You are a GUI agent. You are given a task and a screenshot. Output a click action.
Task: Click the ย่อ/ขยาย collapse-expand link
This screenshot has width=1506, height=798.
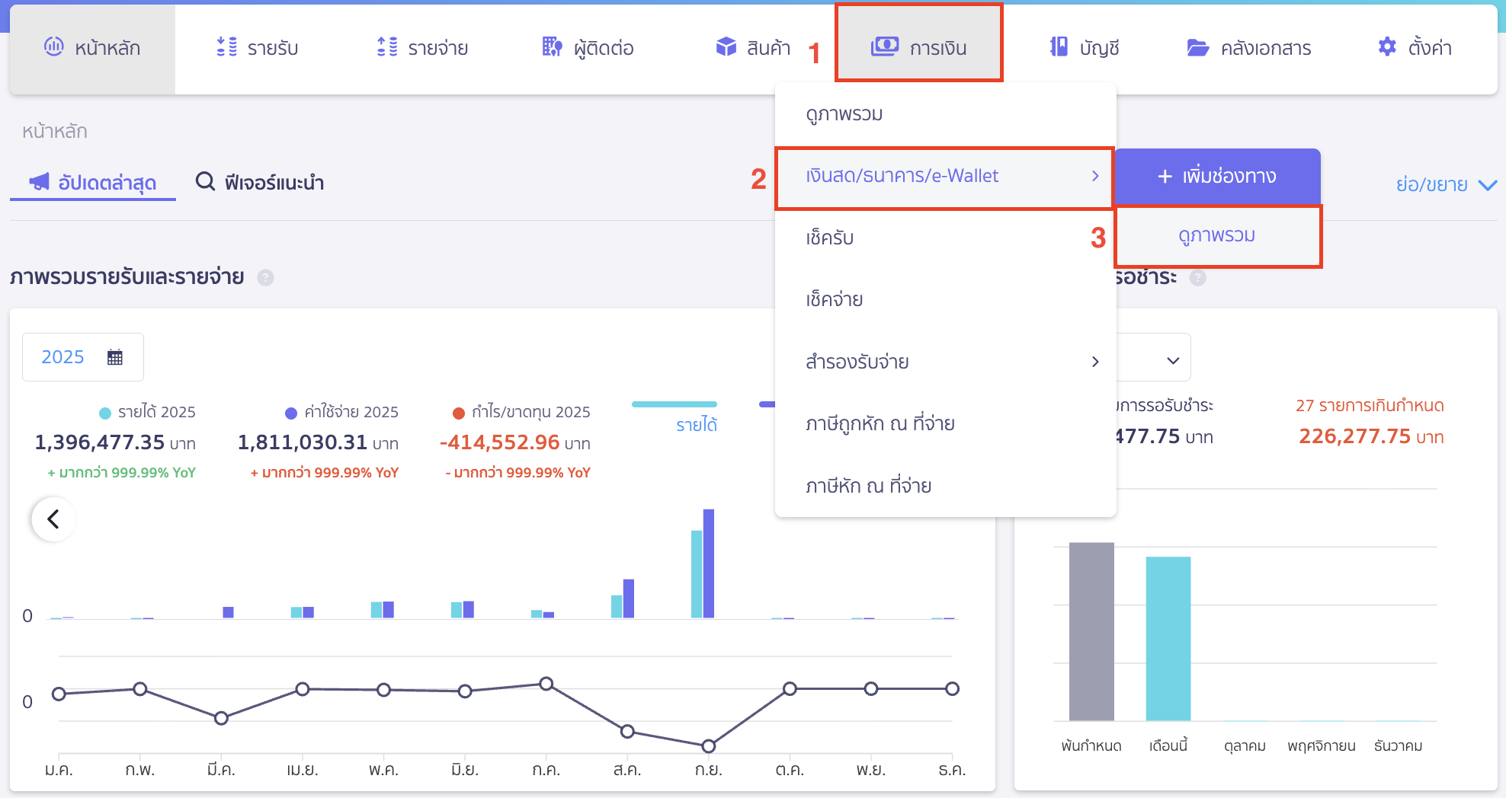coord(1431,184)
